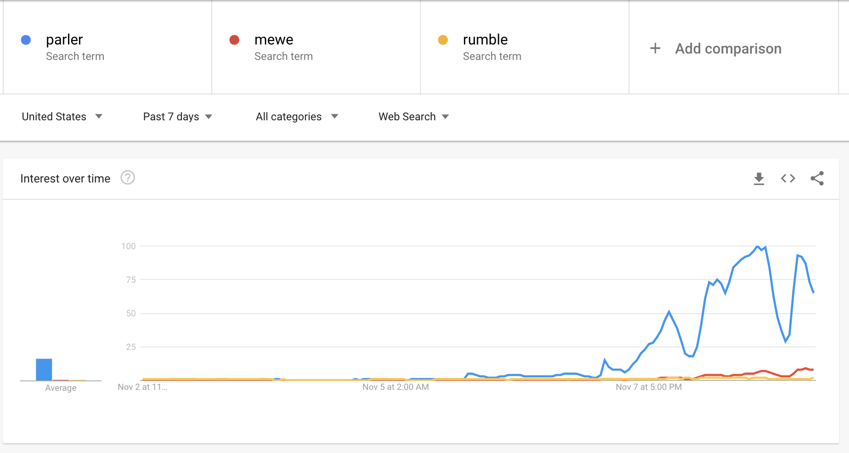This screenshot has height=453, width=849.
Task: Click the yellow rumble color dot
Action: point(443,40)
